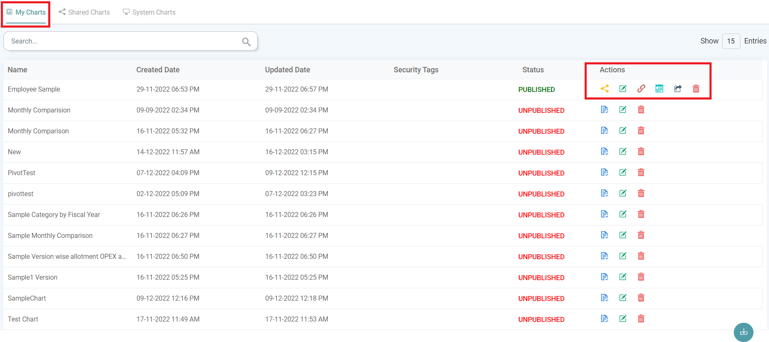769x342 pixels.
Task: Delete the Sample1 Version chart
Action: [641, 277]
